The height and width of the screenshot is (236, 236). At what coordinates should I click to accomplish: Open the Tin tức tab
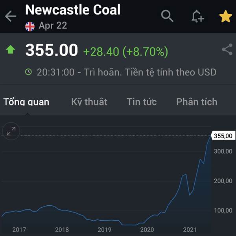142,102
